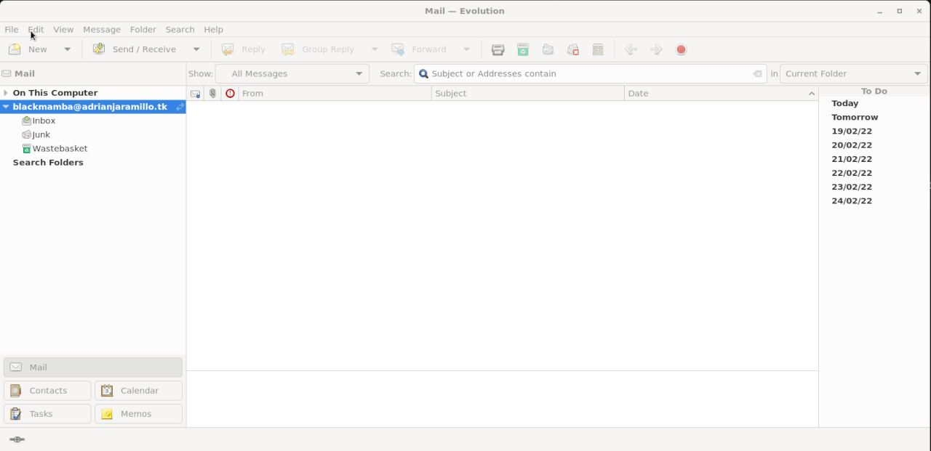Click the importance flag column header icon
931x451 pixels.
(x=230, y=93)
